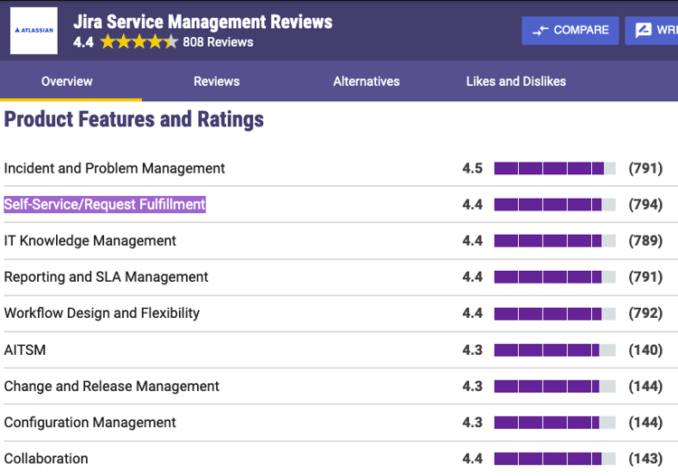Click the 4.3 score for AITSM
This screenshot has height=476, width=678.
(472, 350)
